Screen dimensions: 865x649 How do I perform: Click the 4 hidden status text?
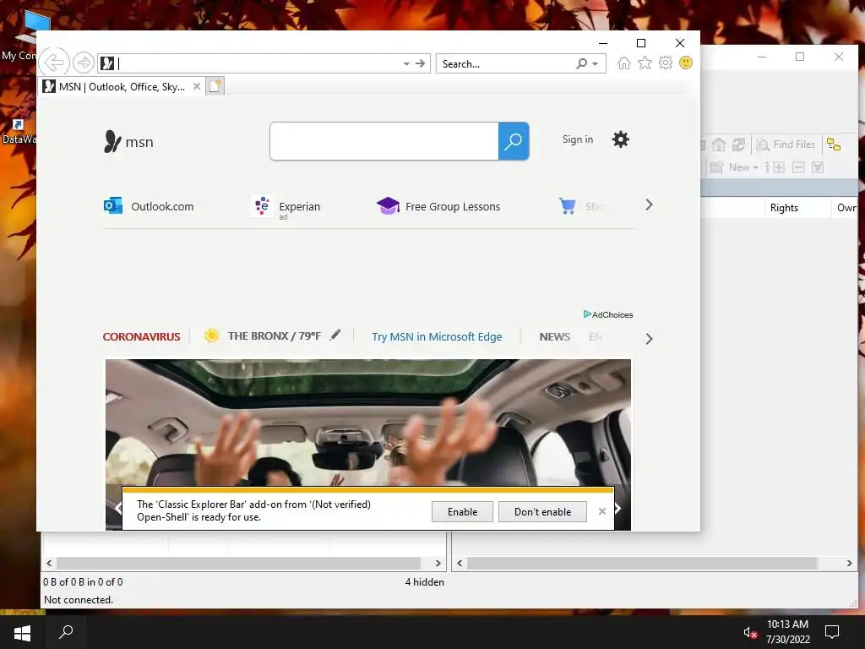[x=424, y=581]
